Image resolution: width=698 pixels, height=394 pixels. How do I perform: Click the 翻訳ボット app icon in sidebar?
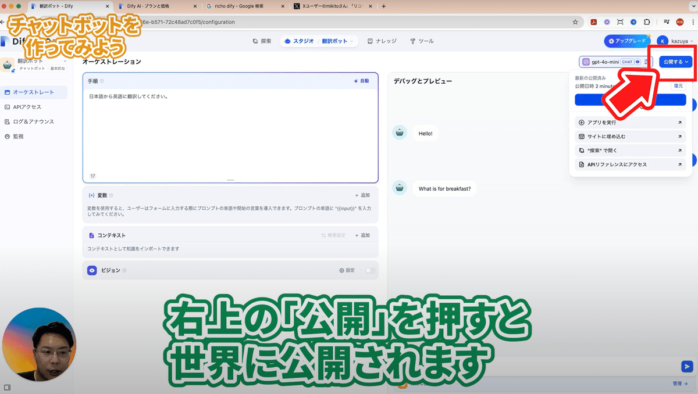pyautogui.click(x=8, y=65)
